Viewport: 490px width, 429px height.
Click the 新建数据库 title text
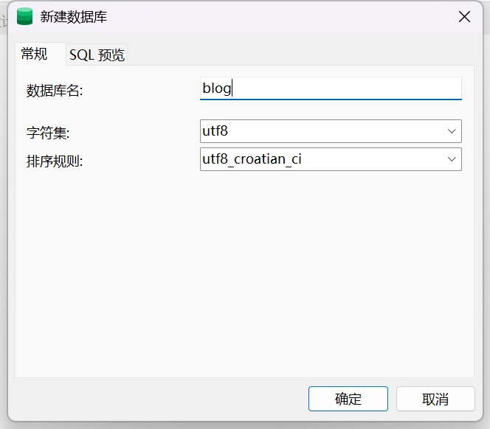pos(74,17)
